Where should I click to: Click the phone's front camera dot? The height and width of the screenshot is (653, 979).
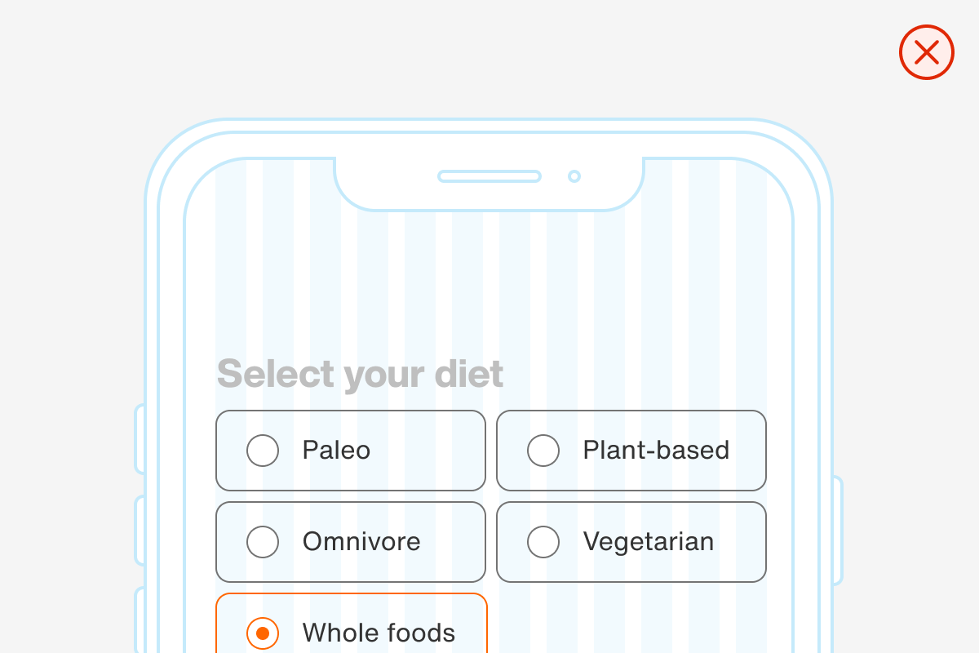coord(575,175)
